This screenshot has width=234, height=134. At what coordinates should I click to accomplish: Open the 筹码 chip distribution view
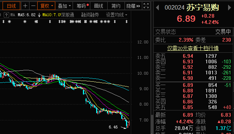point(82,6)
